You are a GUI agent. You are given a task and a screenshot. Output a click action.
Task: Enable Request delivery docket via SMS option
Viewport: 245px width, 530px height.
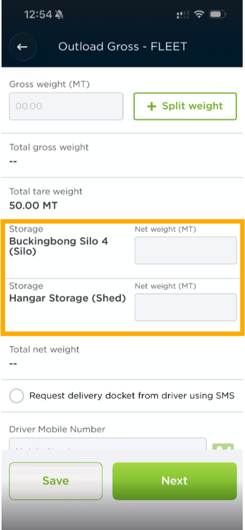(x=16, y=396)
